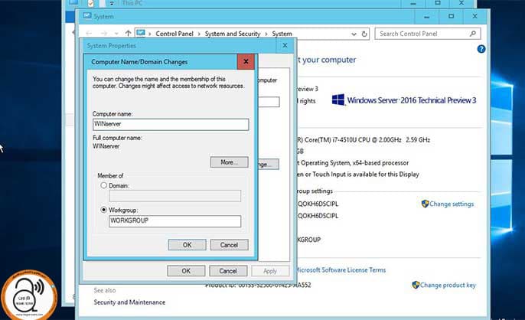Viewport: 525px width, 320px height.
Task: Select the Domain radio button
Action: [x=104, y=185]
